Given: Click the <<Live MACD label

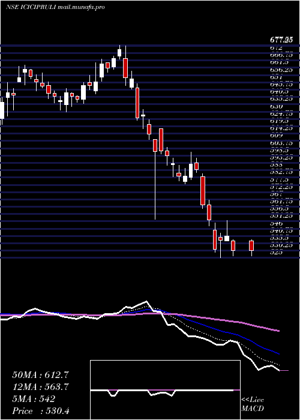Looking at the screenshot, I should click(x=253, y=404).
